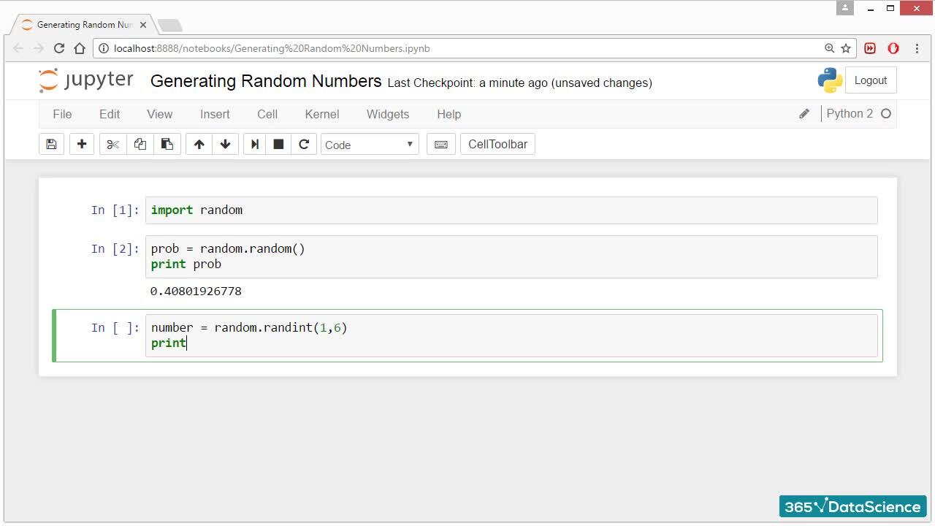The height and width of the screenshot is (526, 935).
Task: Open the Widgets menu
Action: (388, 114)
